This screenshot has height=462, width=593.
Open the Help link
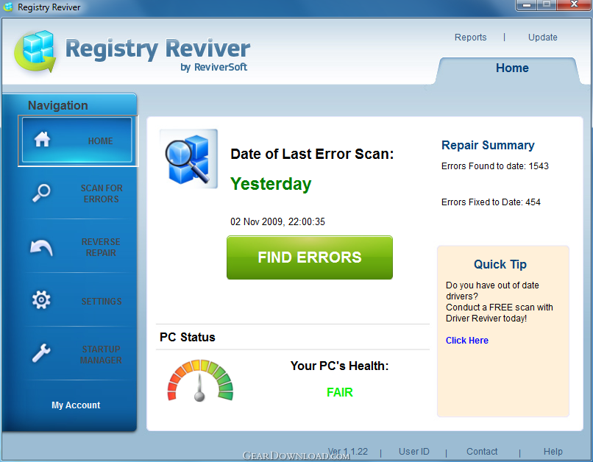553,452
